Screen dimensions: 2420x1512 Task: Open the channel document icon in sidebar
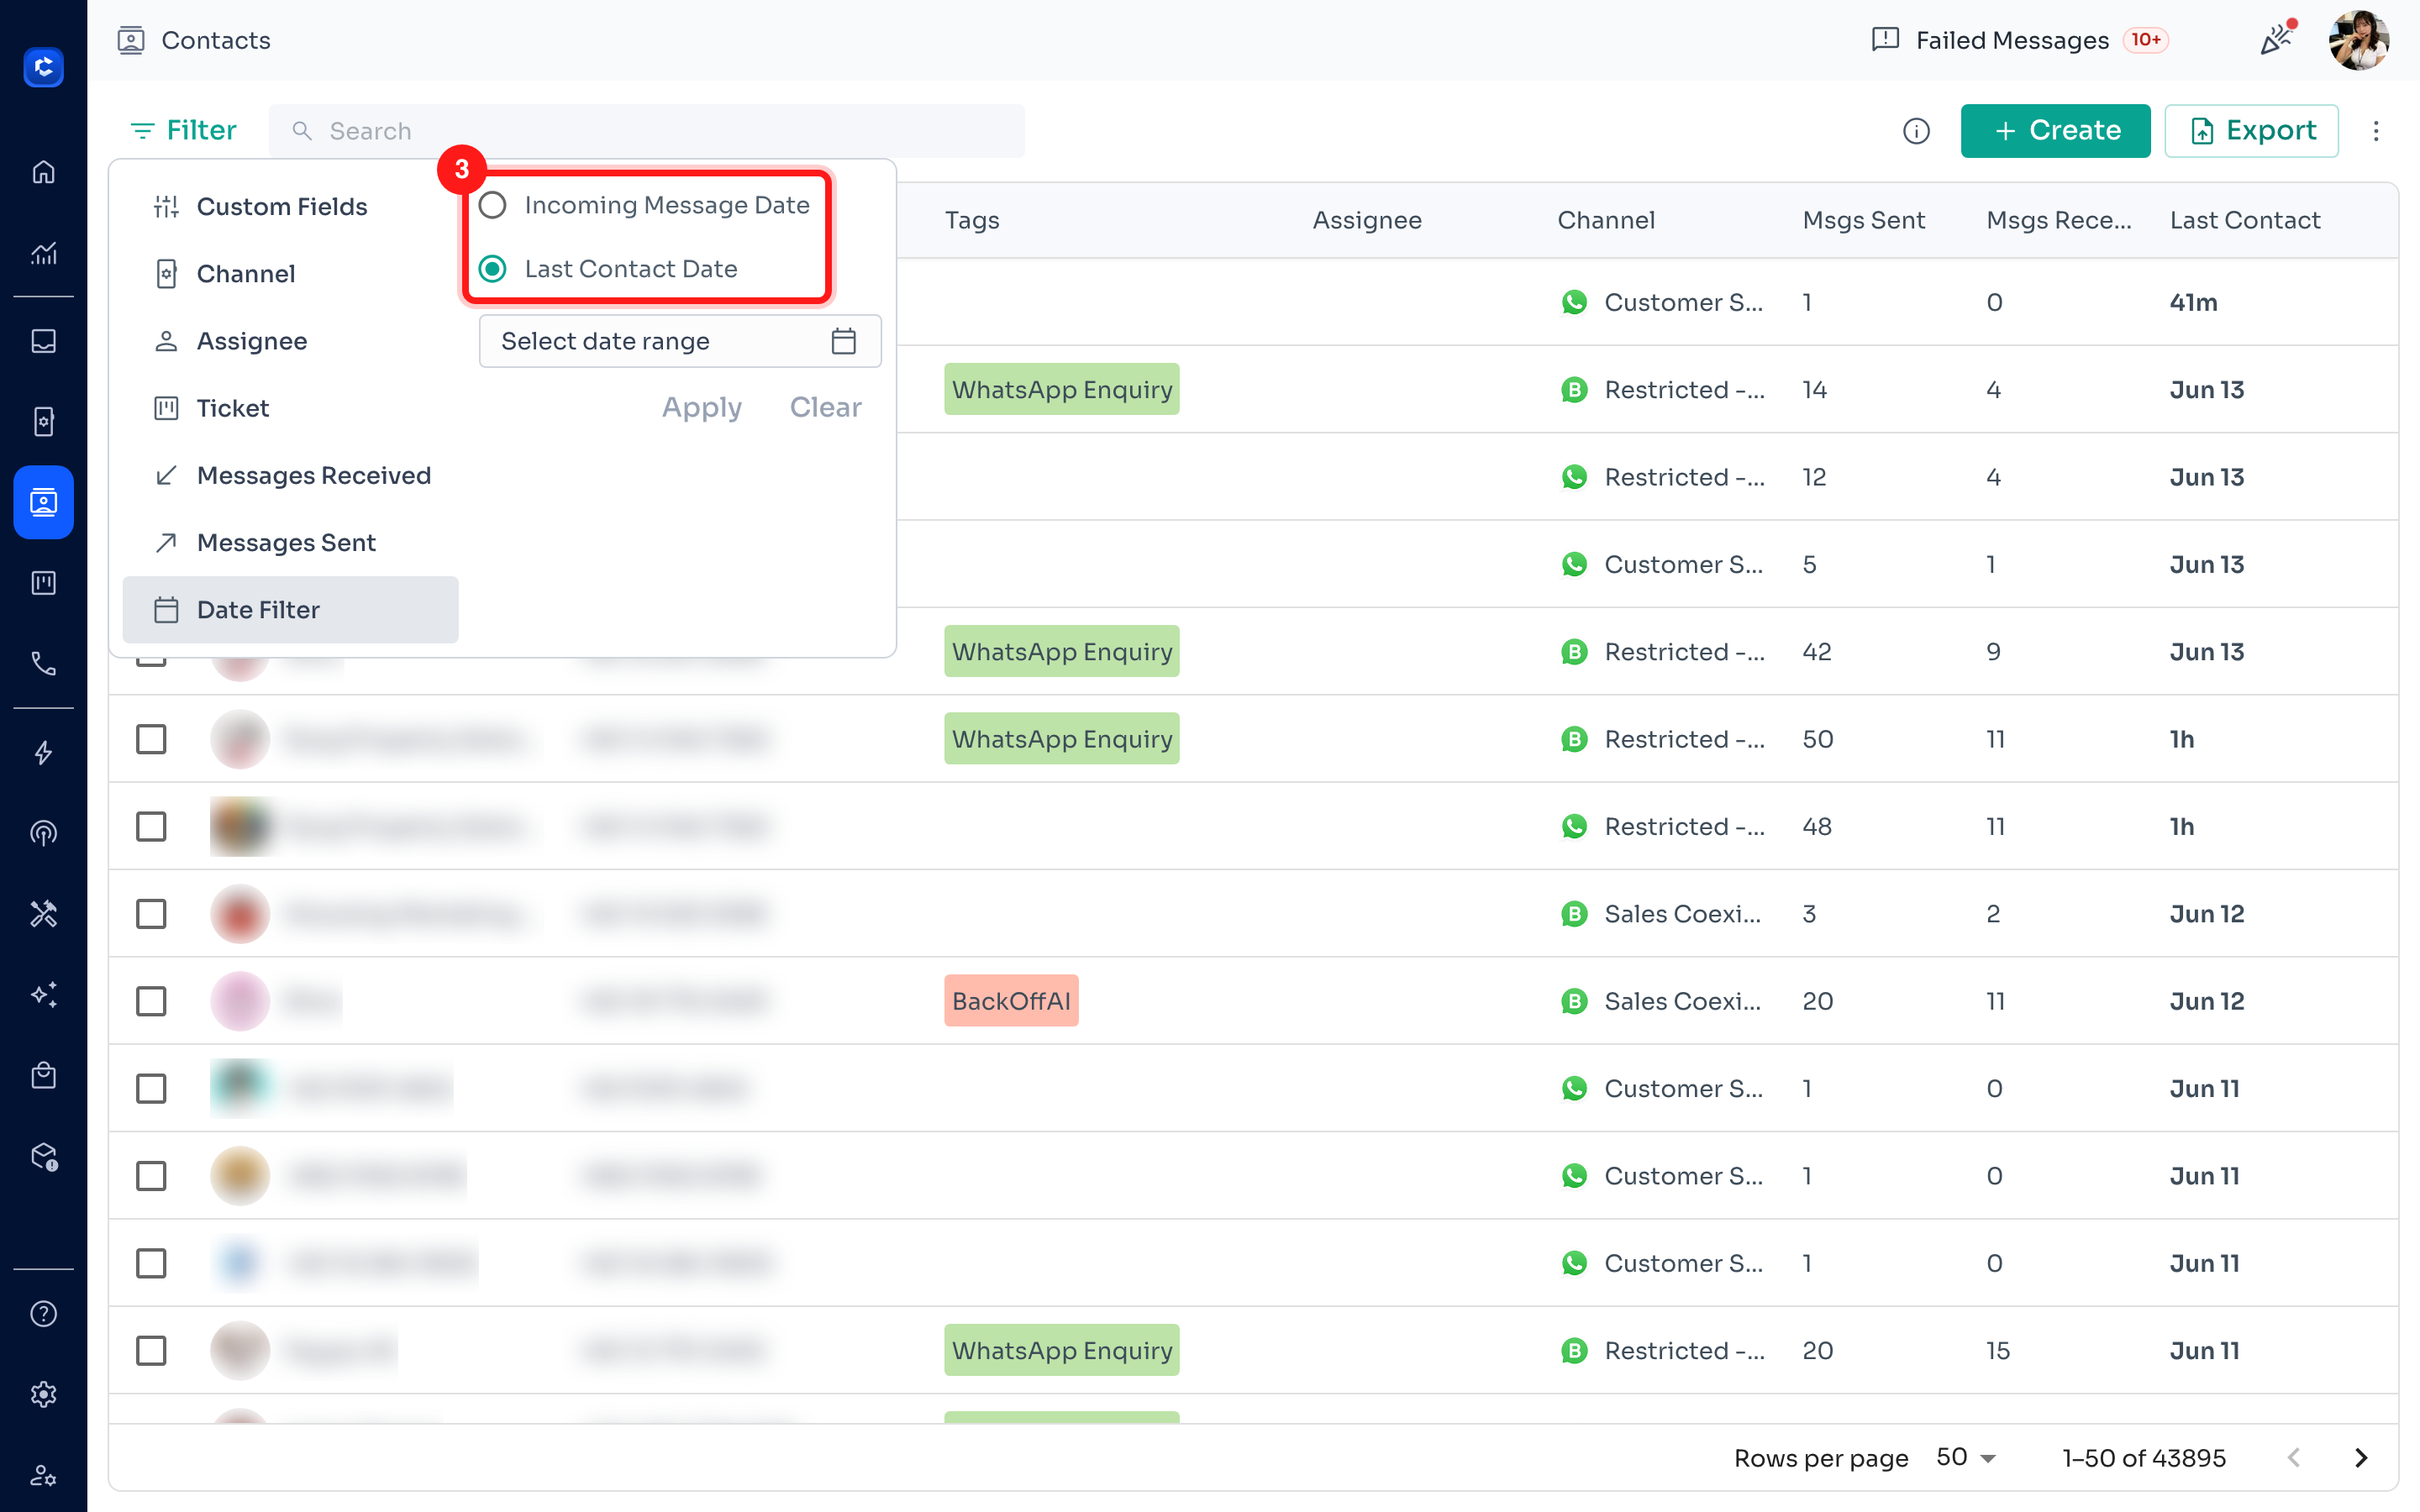point(43,421)
